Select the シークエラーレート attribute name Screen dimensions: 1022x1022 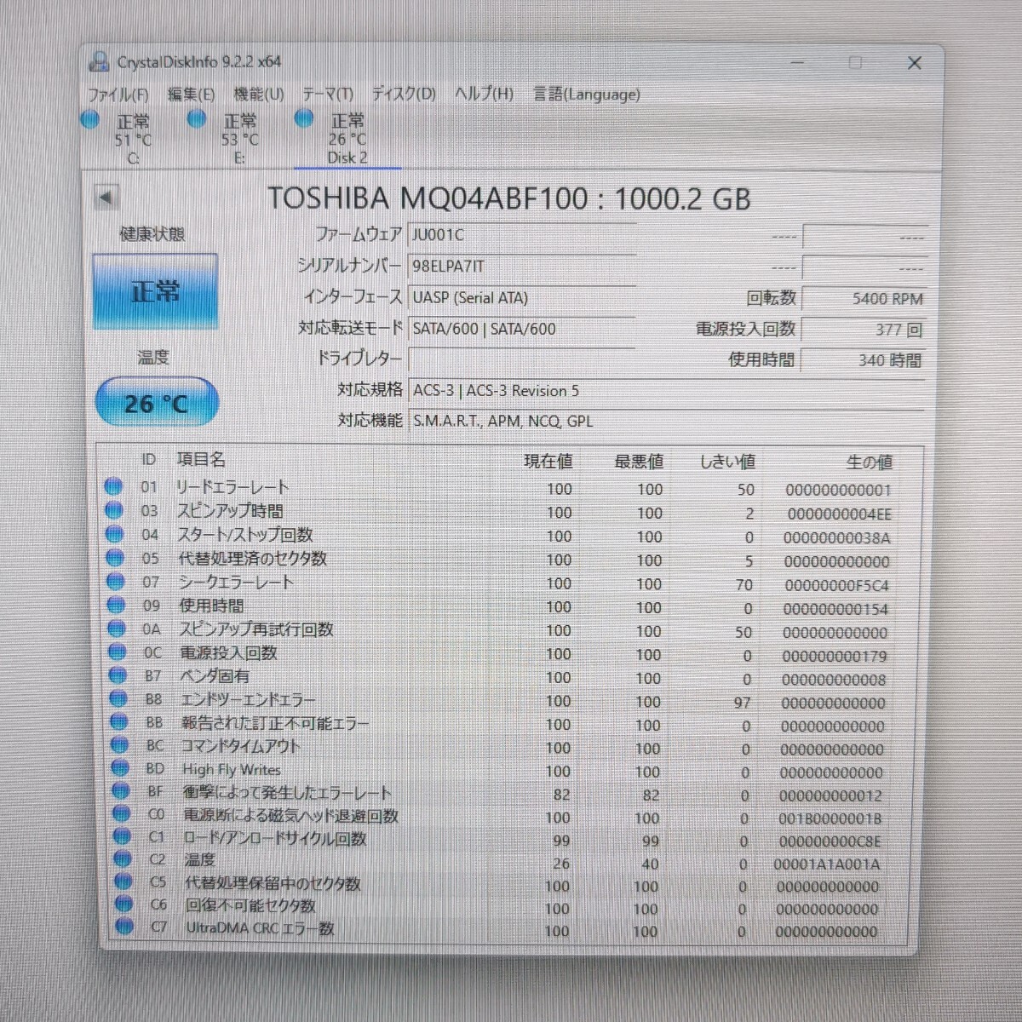click(236, 583)
